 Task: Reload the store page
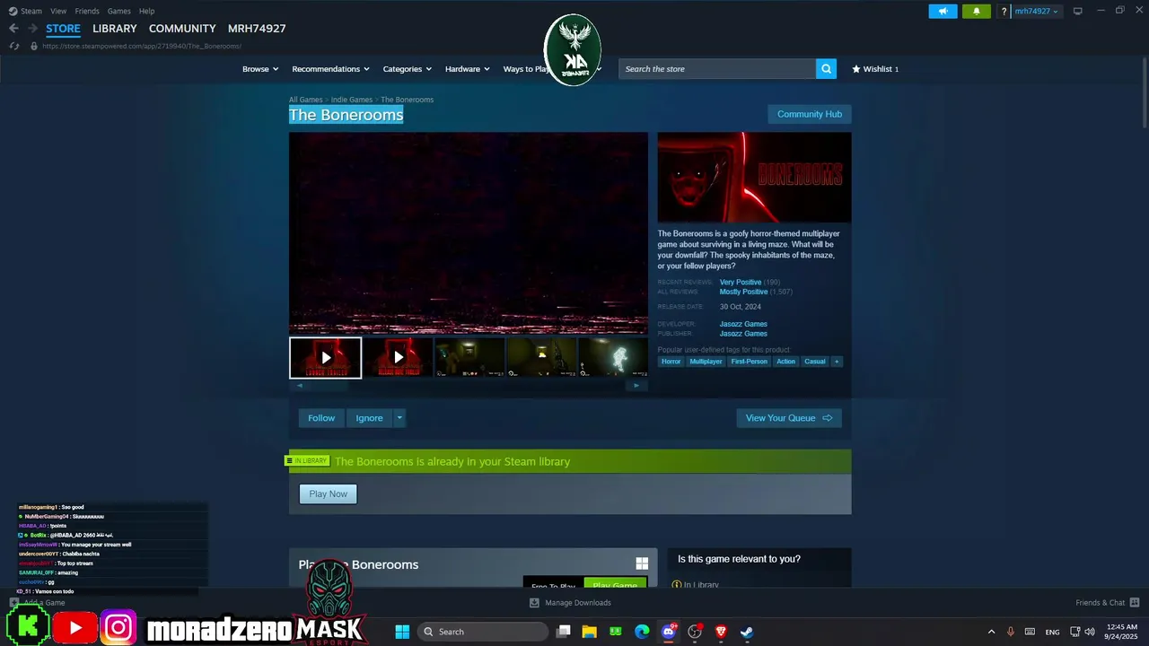14,46
